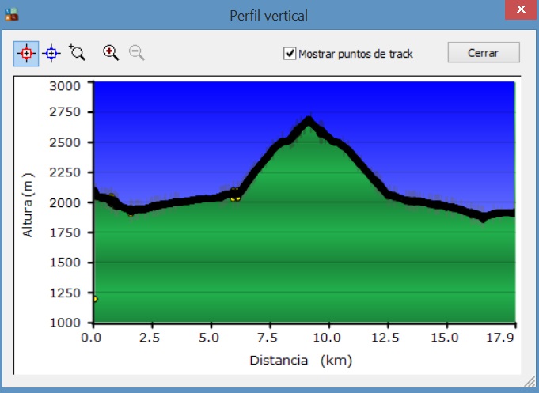The height and width of the screenshot is (393, 539).
Task: Click the peak of the elevation profile
Action: coord(308,120)
